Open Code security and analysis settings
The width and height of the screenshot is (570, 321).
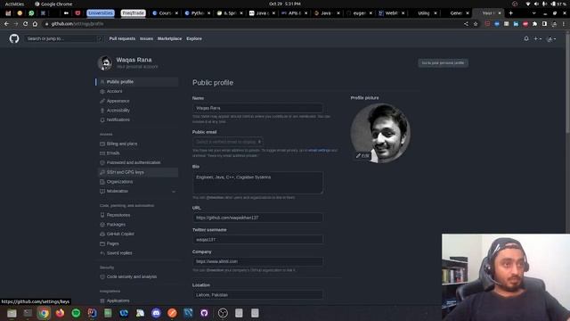(x=139, y=276)
